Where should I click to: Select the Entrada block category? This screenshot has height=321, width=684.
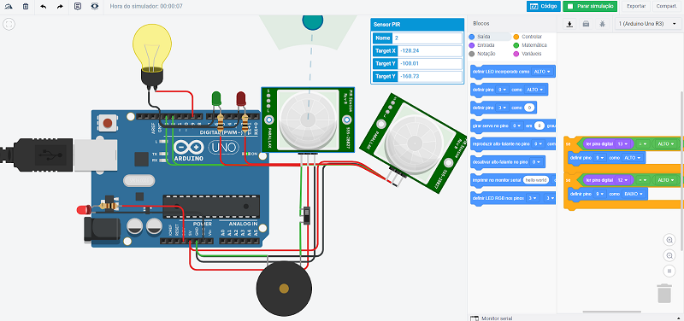tap(486, 45)
